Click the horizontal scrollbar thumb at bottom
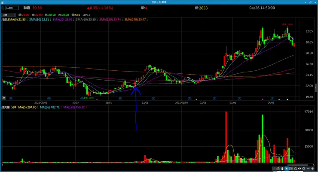The width and height of the screenshot is (318, 172). tap(297, 165)
